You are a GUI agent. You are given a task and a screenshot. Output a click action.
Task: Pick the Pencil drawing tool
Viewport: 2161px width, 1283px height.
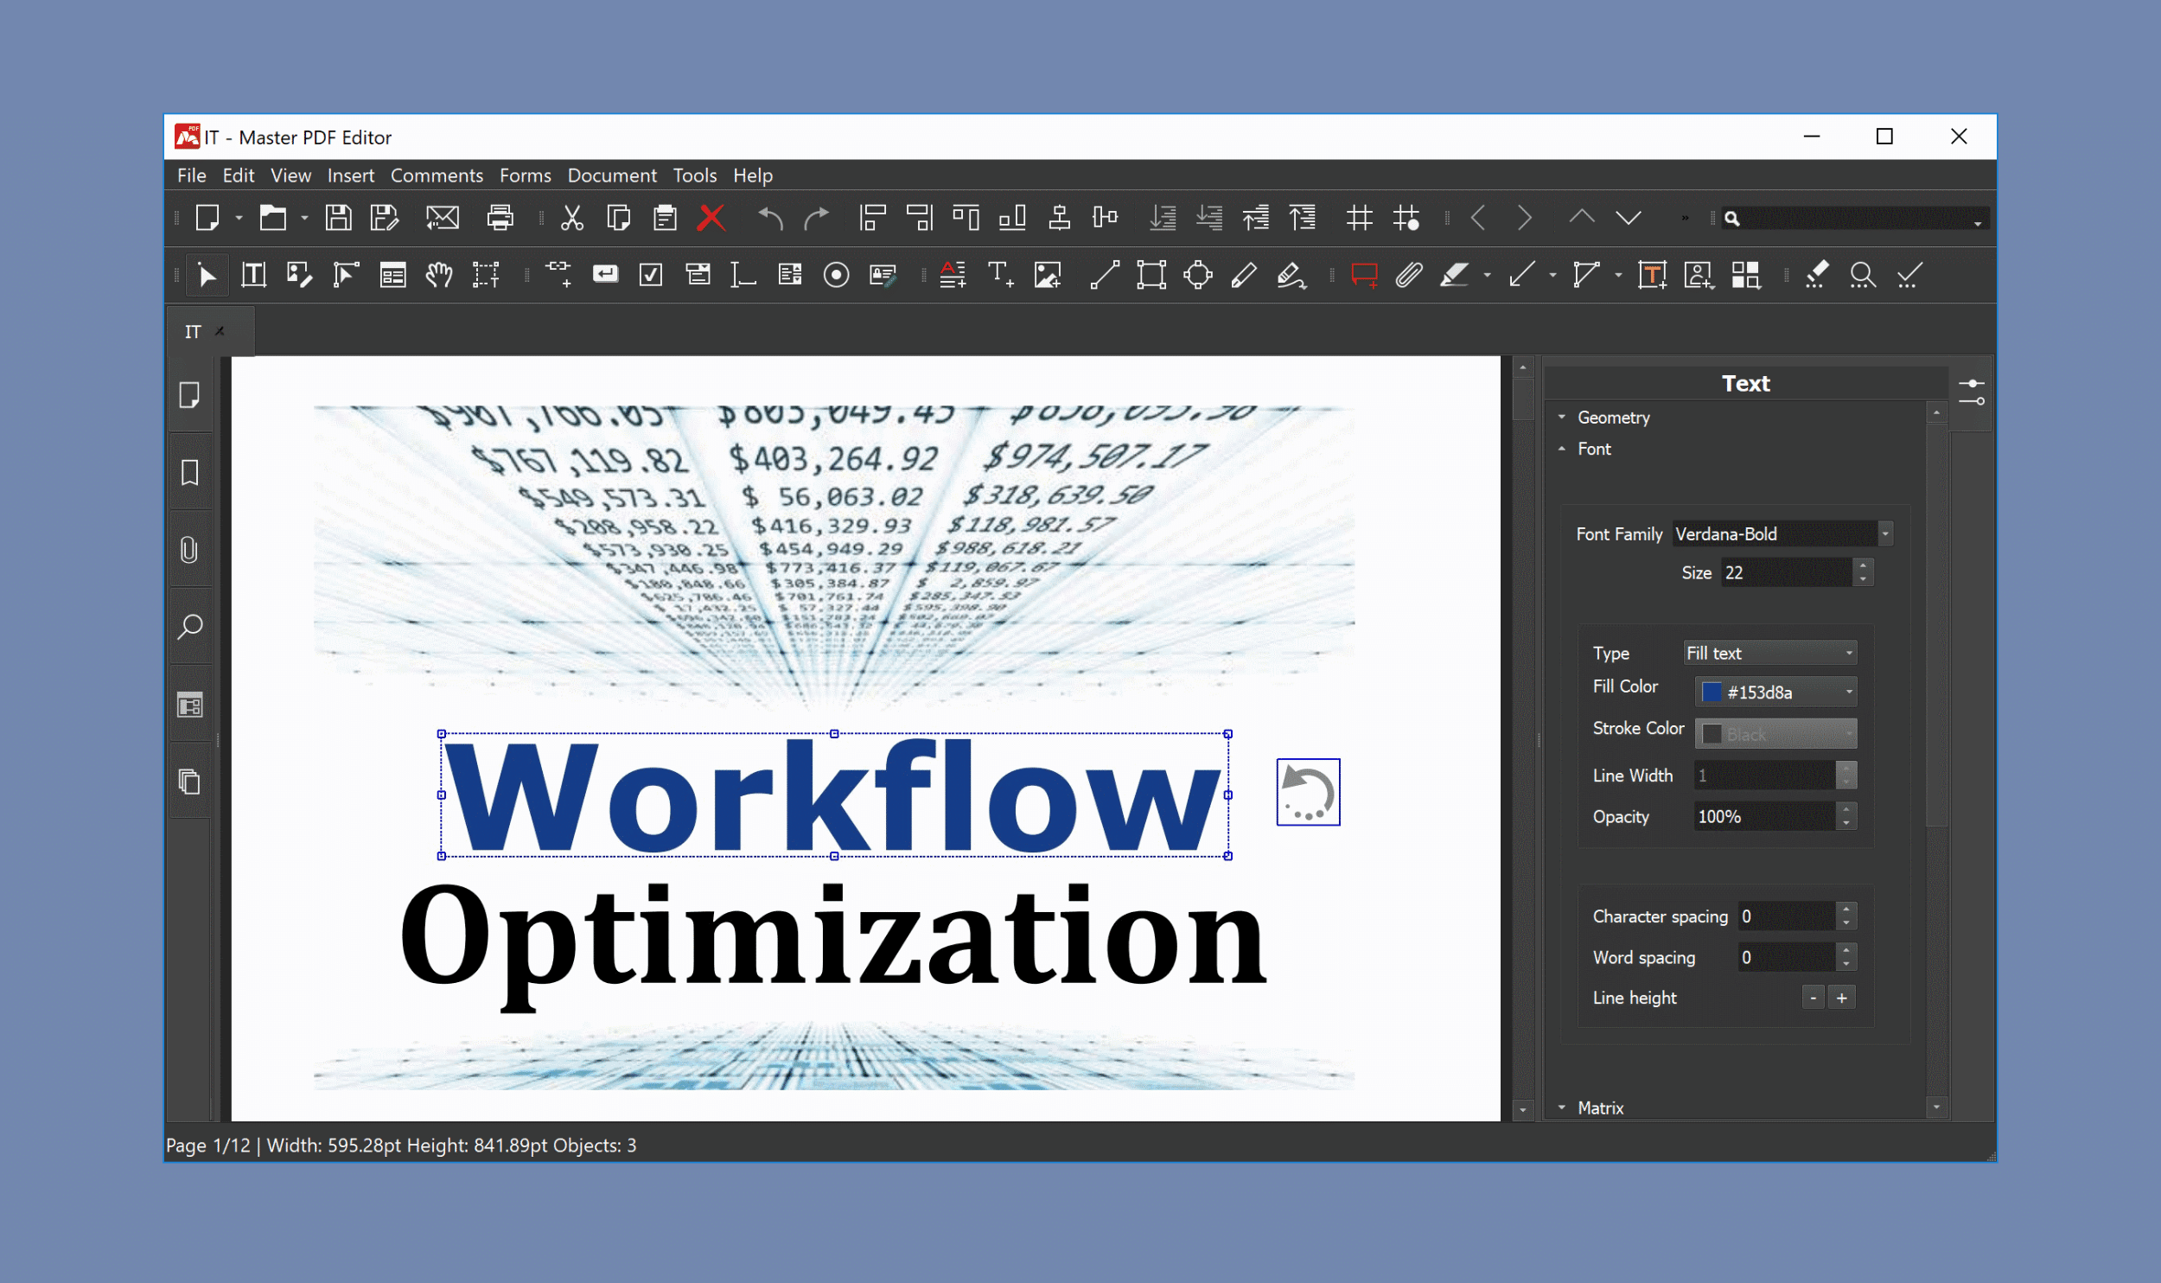tap(1244, 276)
